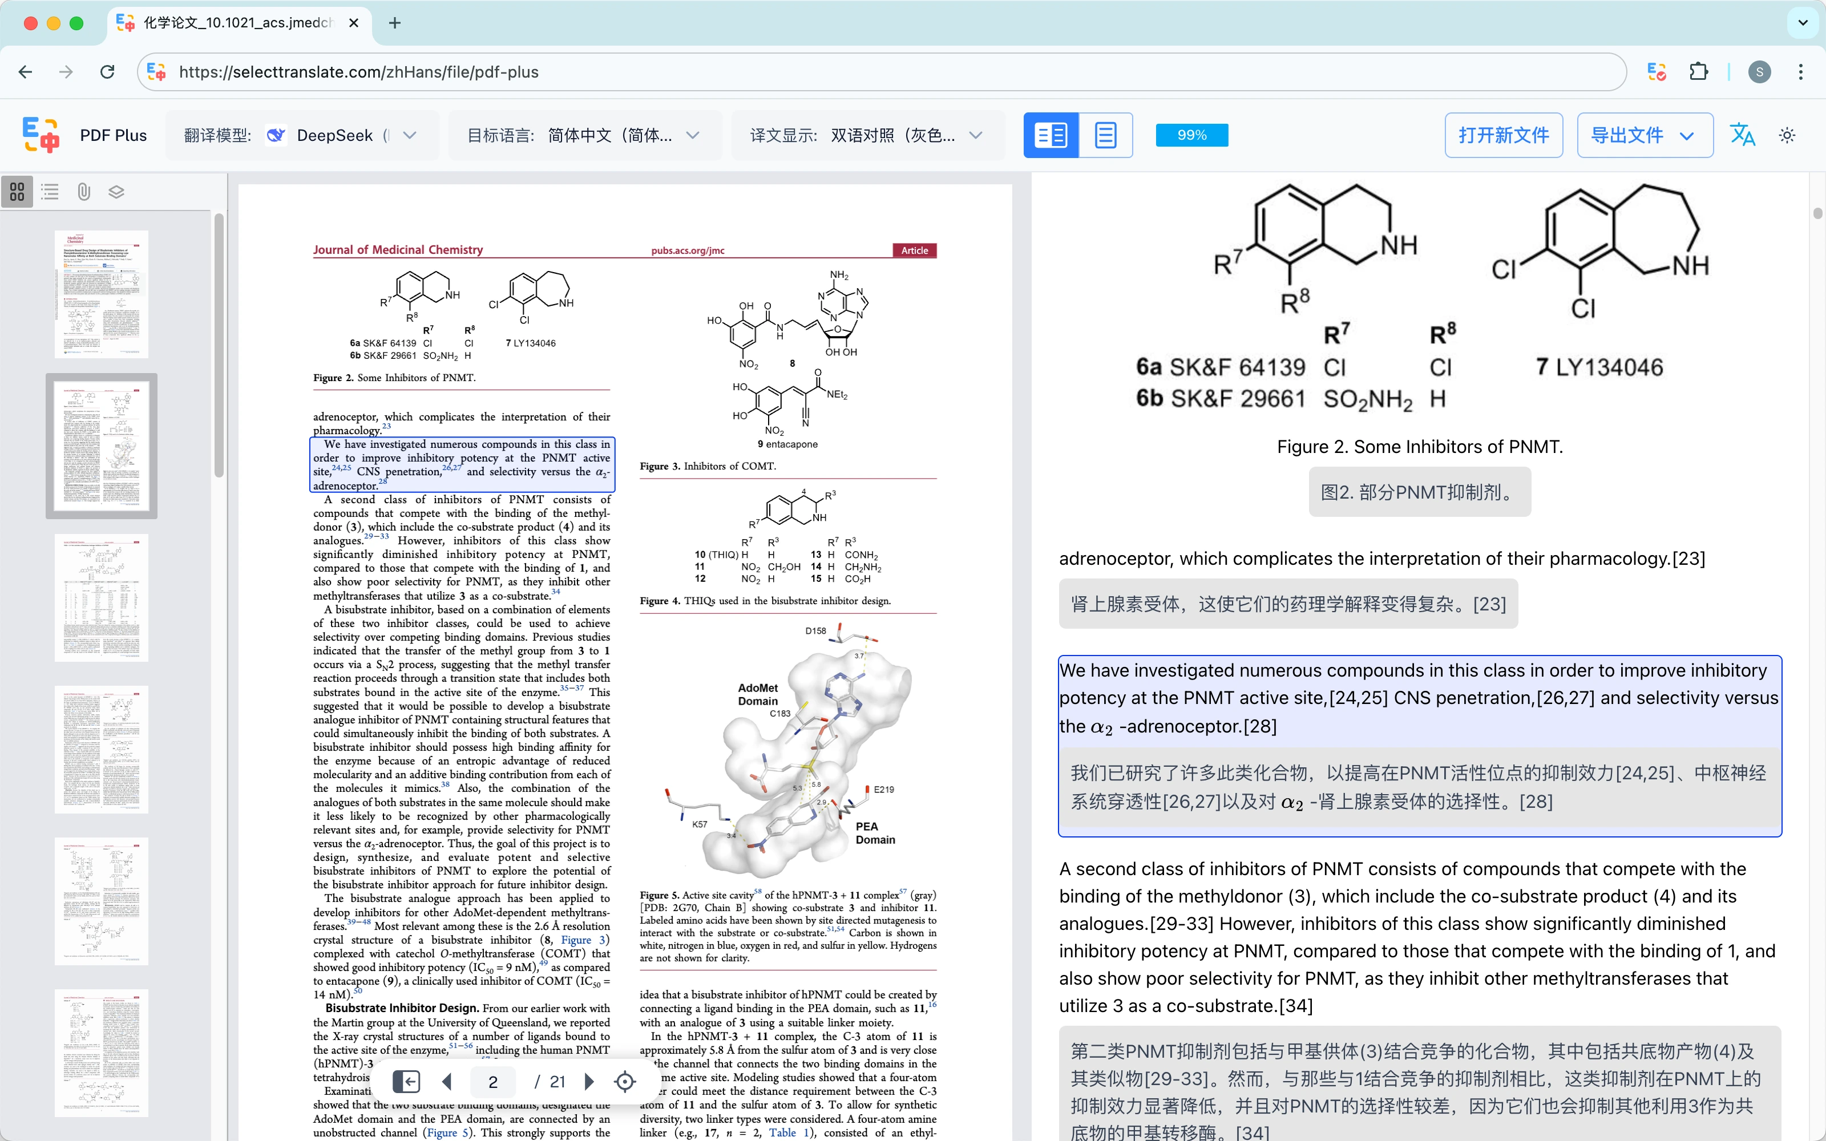
Task: Open the page 3 thumbnail in sidebar
Action: pyautogui.click(x=101, y=598)
